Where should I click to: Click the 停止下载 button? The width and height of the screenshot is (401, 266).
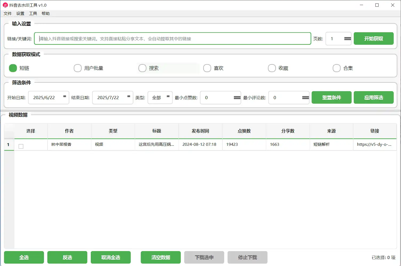tap(247, 257)
